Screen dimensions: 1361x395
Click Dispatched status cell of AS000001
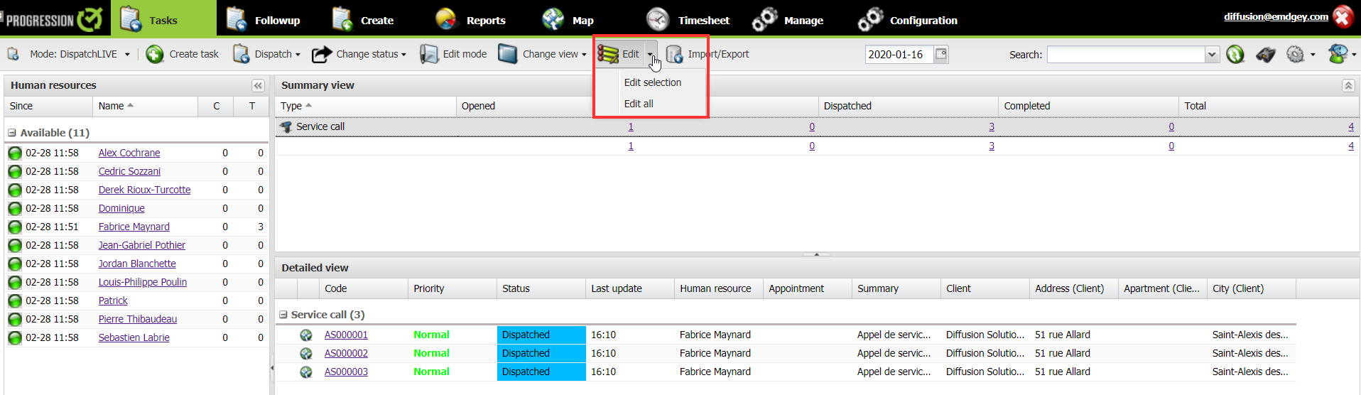[x=541, y=335]
